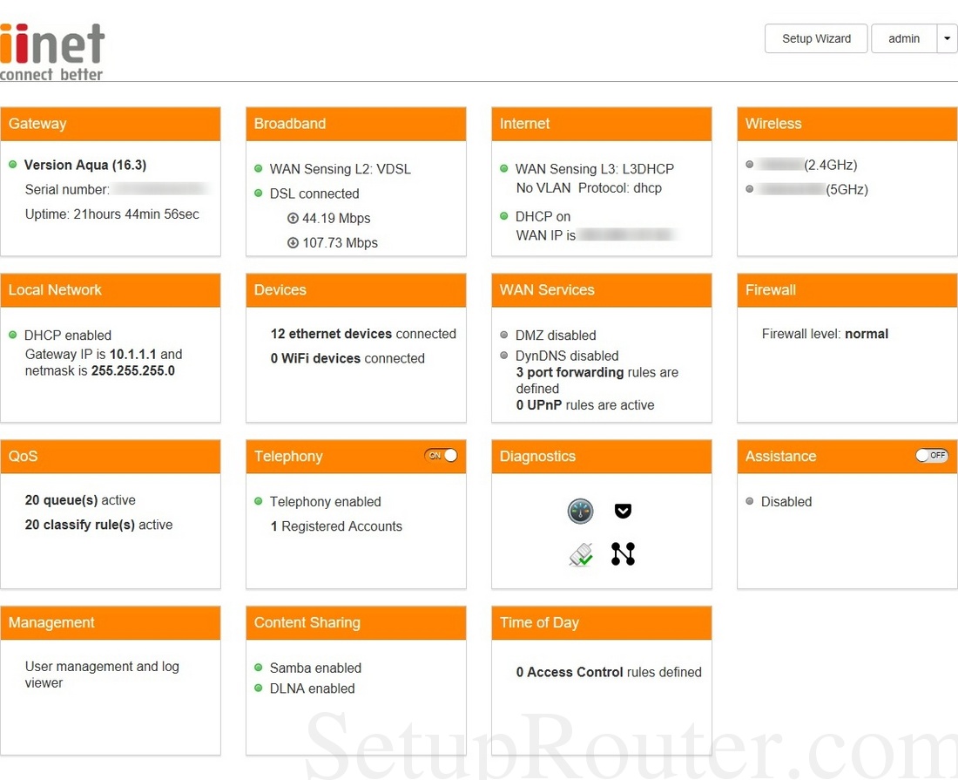Launch the Setup Wizard

pyautogui.click(x=816, y=38)
